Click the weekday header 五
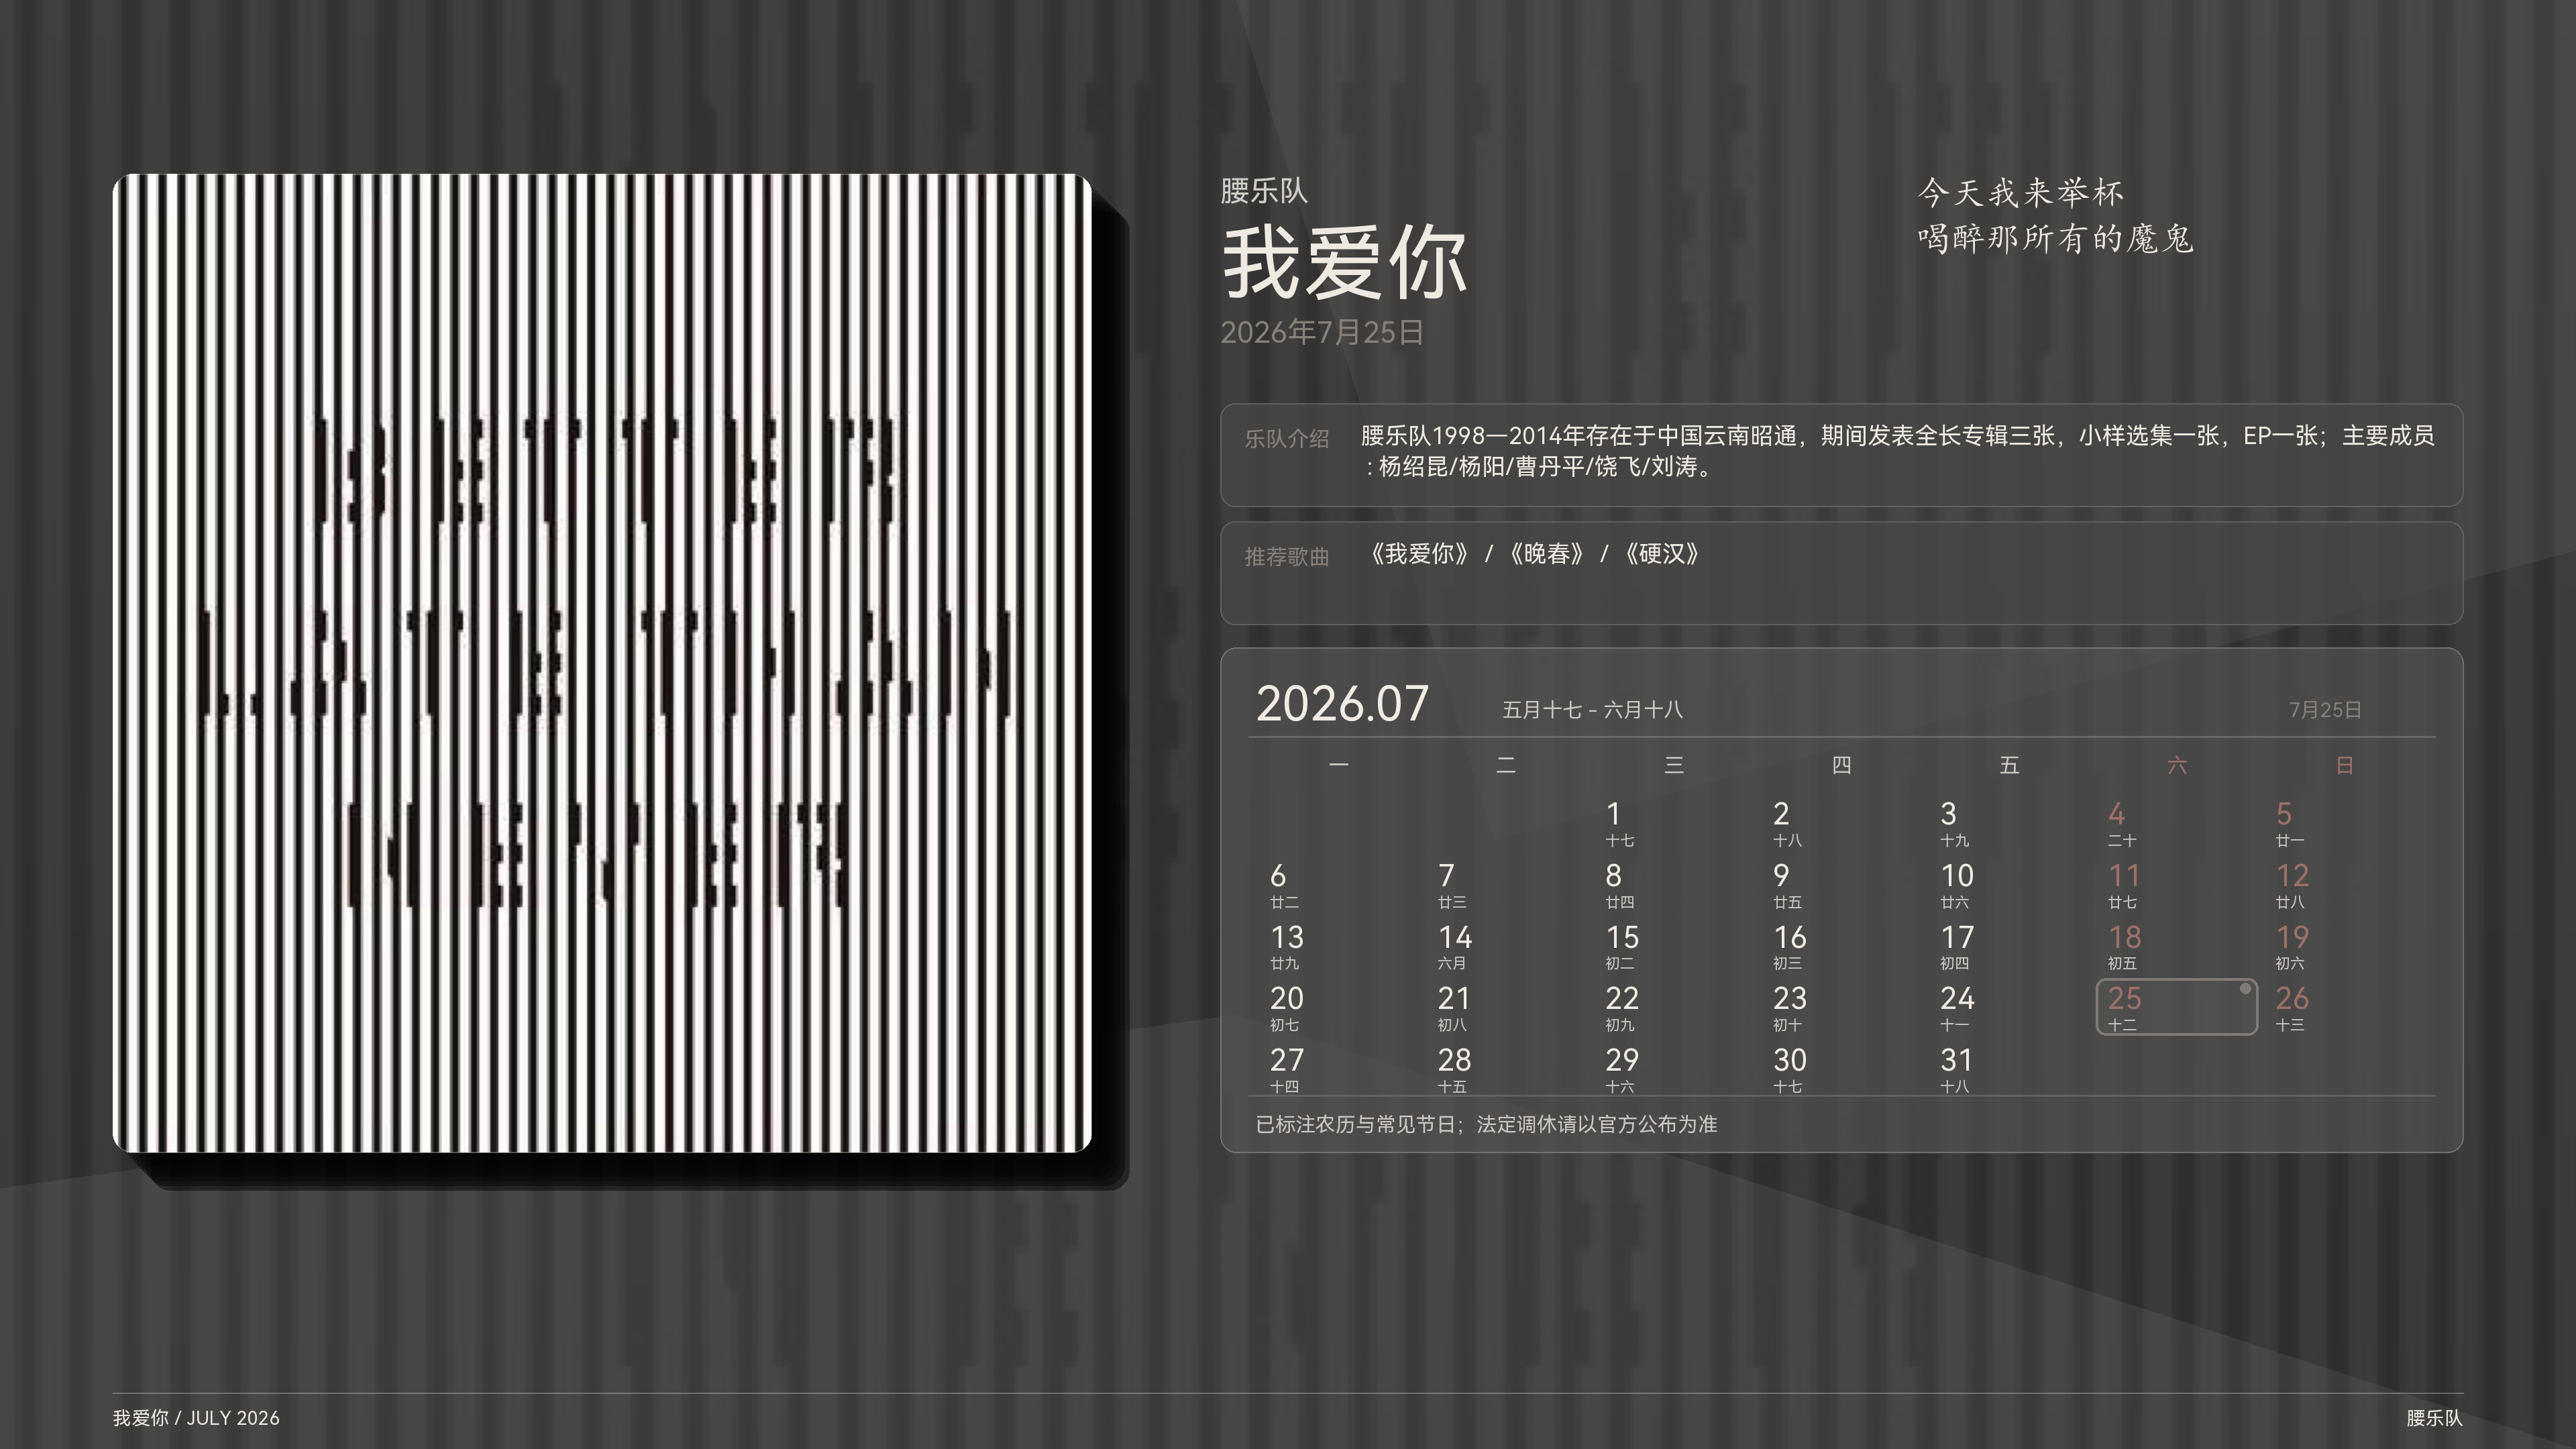2576x1449 pixels. (2009, 765)
